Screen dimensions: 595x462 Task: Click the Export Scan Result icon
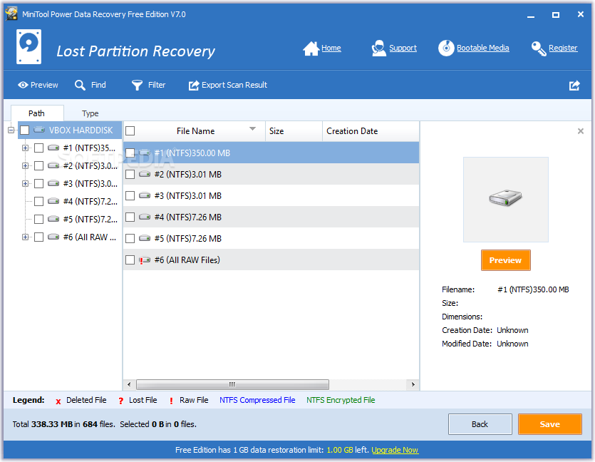point(194,86)
